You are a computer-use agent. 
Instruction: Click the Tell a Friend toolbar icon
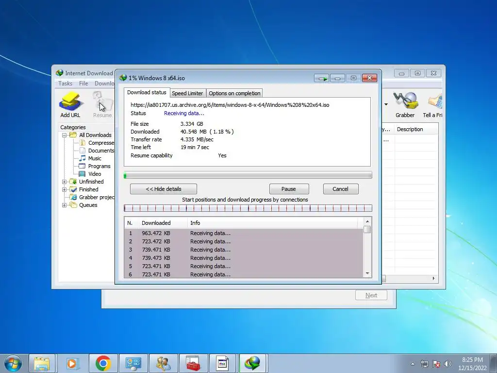coord(433,104)
